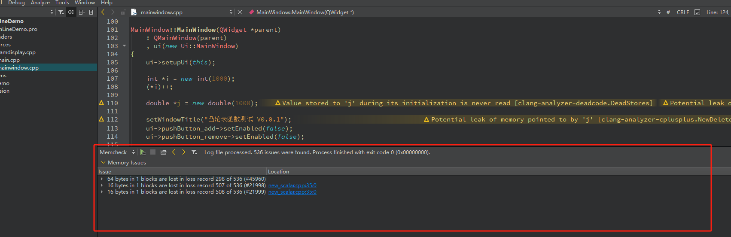Click the split sidebar icon

82,12
